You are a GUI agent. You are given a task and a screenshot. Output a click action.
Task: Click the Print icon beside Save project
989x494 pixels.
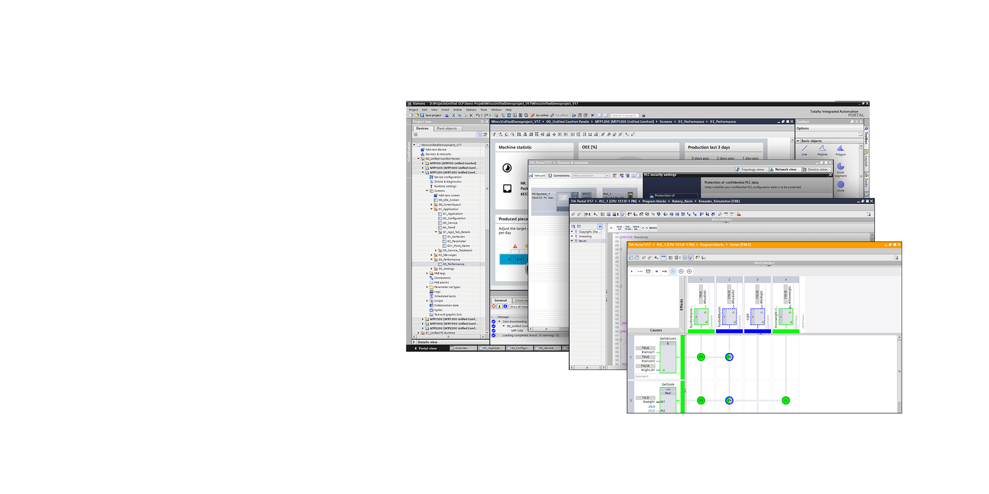click(447, 115)
